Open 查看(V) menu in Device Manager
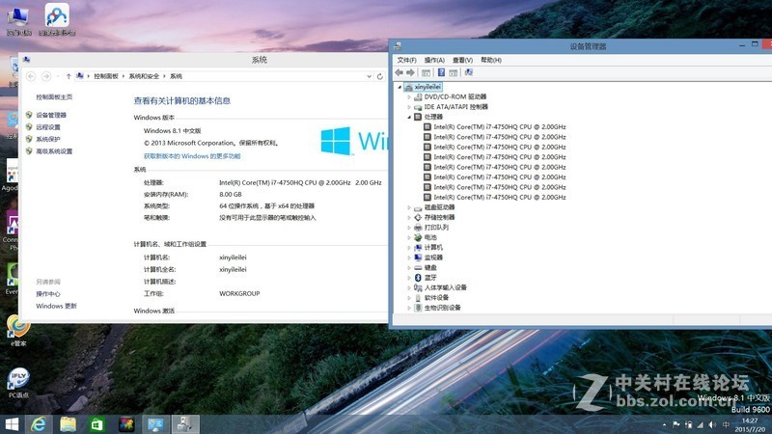The image size is (772, 434). point(463,60)
